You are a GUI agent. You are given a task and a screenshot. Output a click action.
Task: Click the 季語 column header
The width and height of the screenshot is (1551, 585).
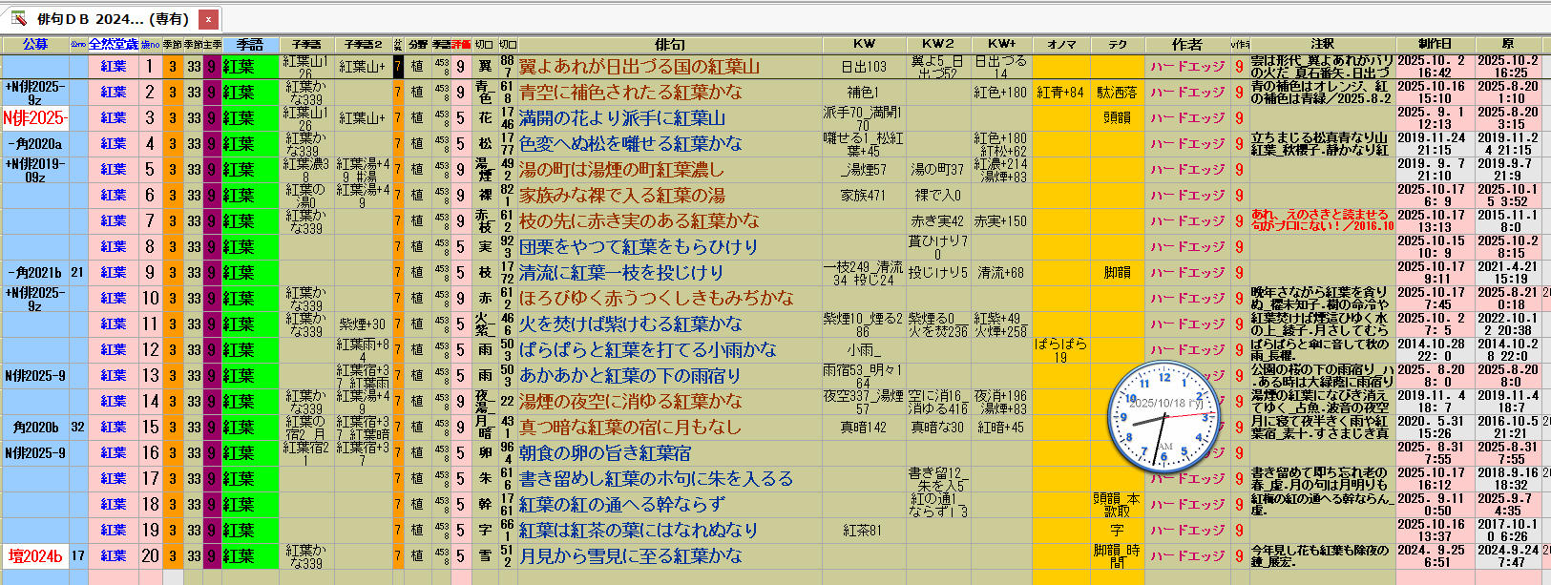[x=250, y=44]
